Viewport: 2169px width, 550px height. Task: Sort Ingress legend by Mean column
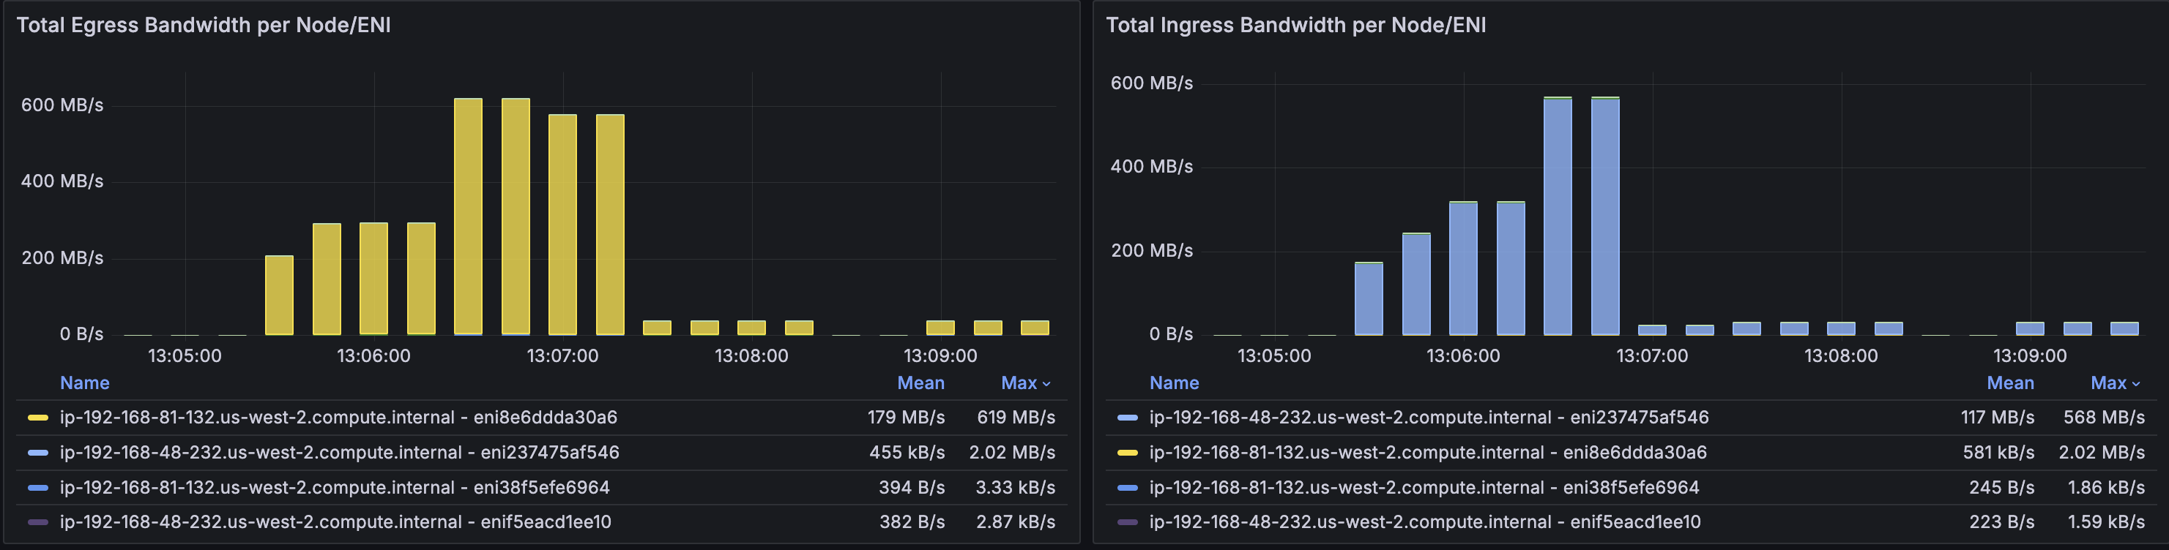click(x=2010, y=383)
